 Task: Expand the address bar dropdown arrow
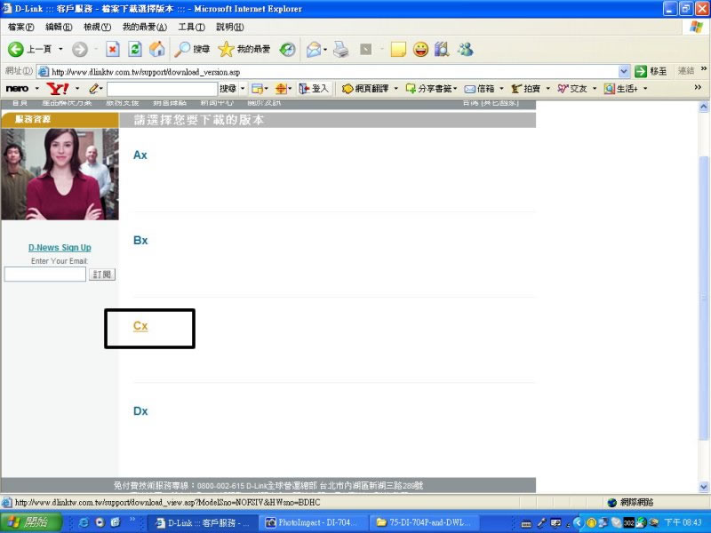pyautogui.click(x=624, y=71)
